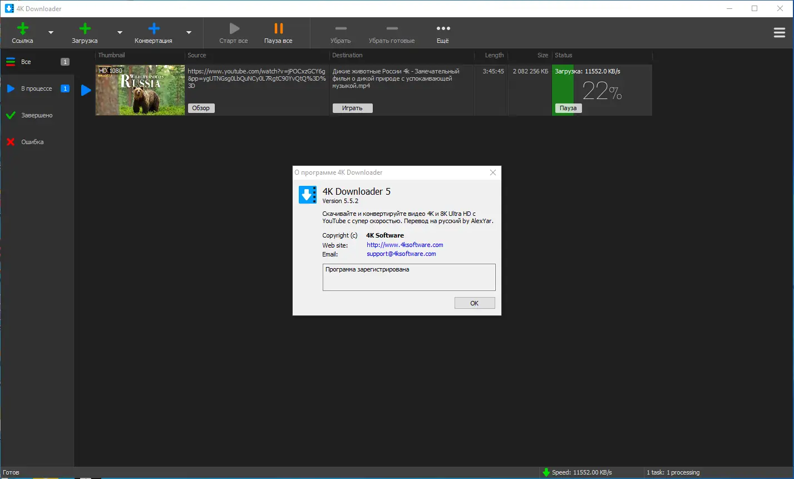Click the Старт все play icon
794x479 pixels.
(233, 28)
